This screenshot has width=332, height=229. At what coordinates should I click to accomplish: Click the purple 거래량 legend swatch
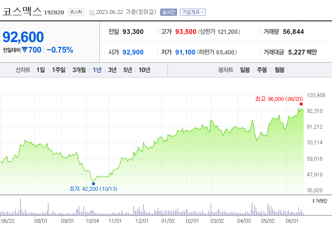click(313, 201)
